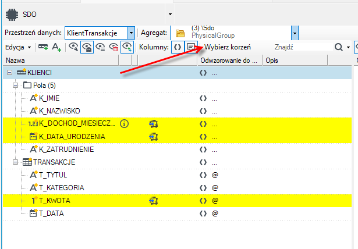Click the add record structure icon
Image resolution: width=358 pixels, height=249 pixels.
click(x=43, y=47)
